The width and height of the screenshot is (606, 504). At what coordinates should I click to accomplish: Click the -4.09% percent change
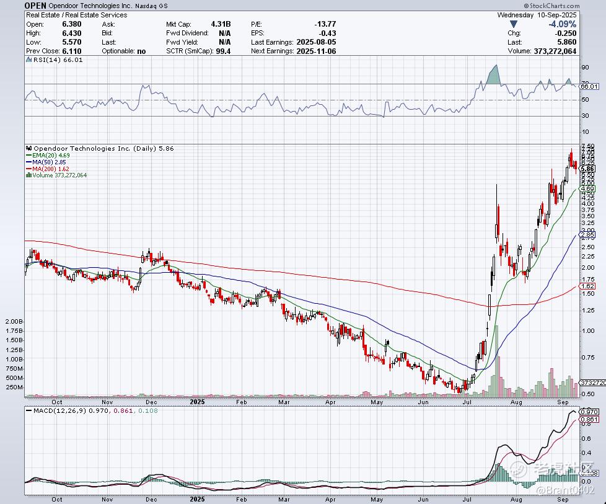tap(563, 24)
